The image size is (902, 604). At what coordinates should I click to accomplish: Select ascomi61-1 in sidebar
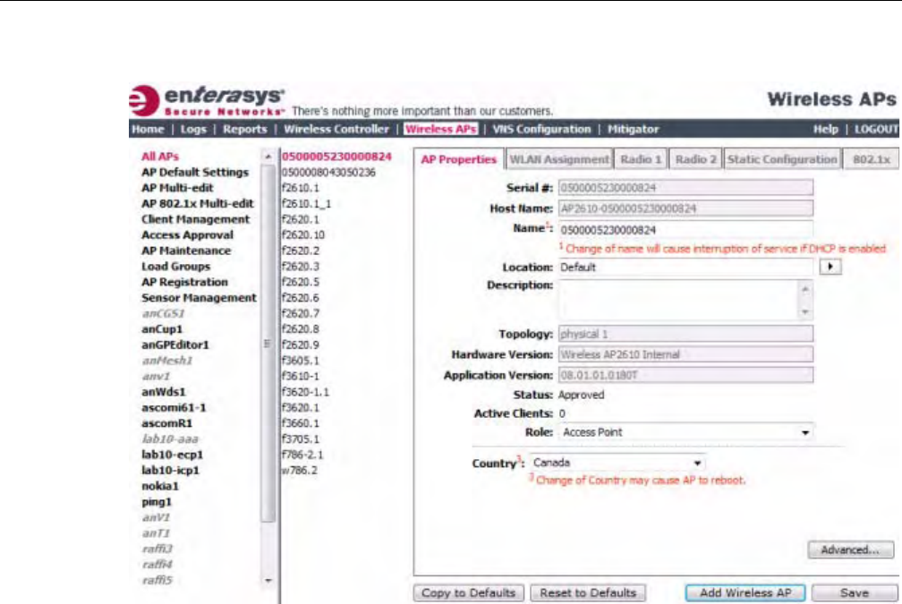point(174,408)
